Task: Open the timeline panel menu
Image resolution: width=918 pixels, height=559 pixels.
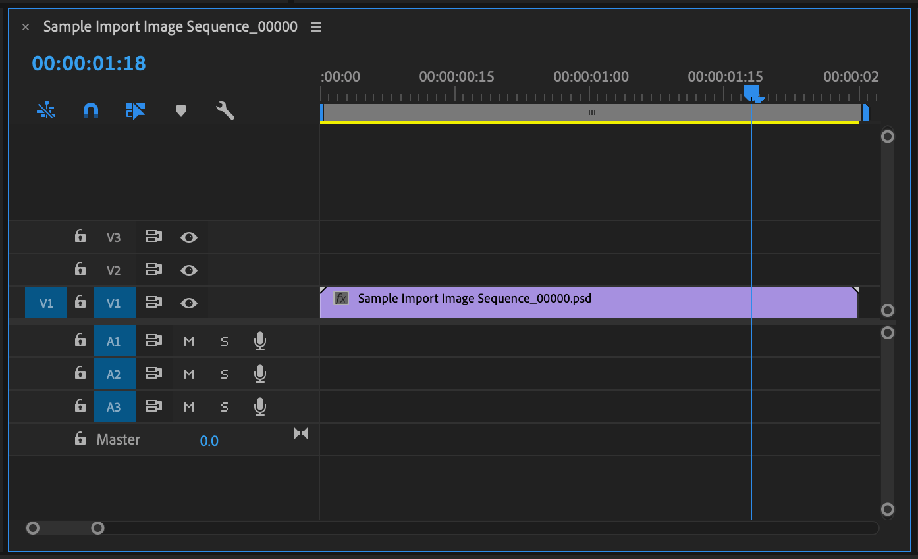Action: pyautogui.click(x=315, y=26)
